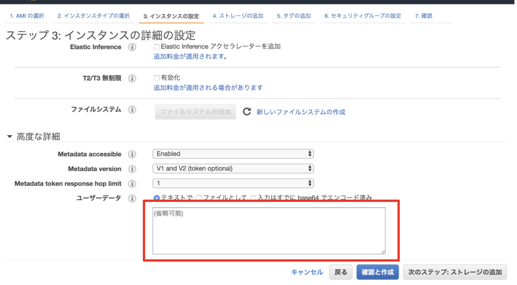Open info icon for T2/T3 無制限
The image size is (517, 285).
point(132,78)
